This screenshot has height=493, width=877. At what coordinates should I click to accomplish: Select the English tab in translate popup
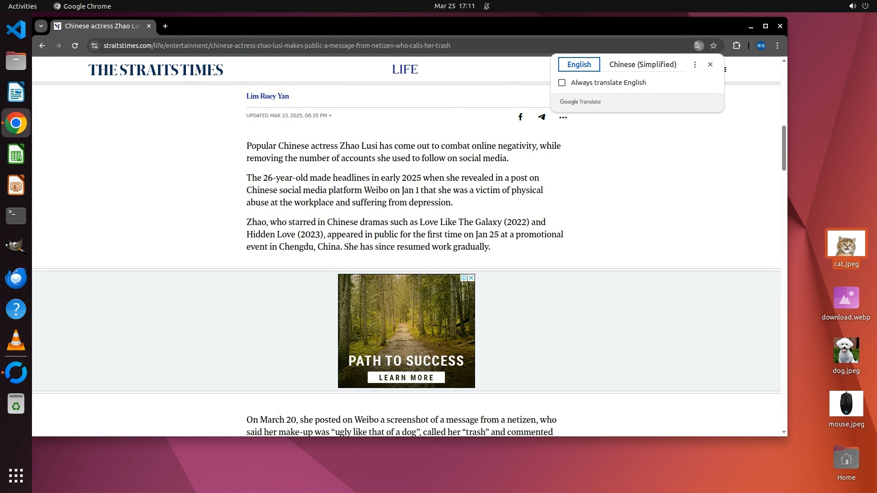[579, 64]
